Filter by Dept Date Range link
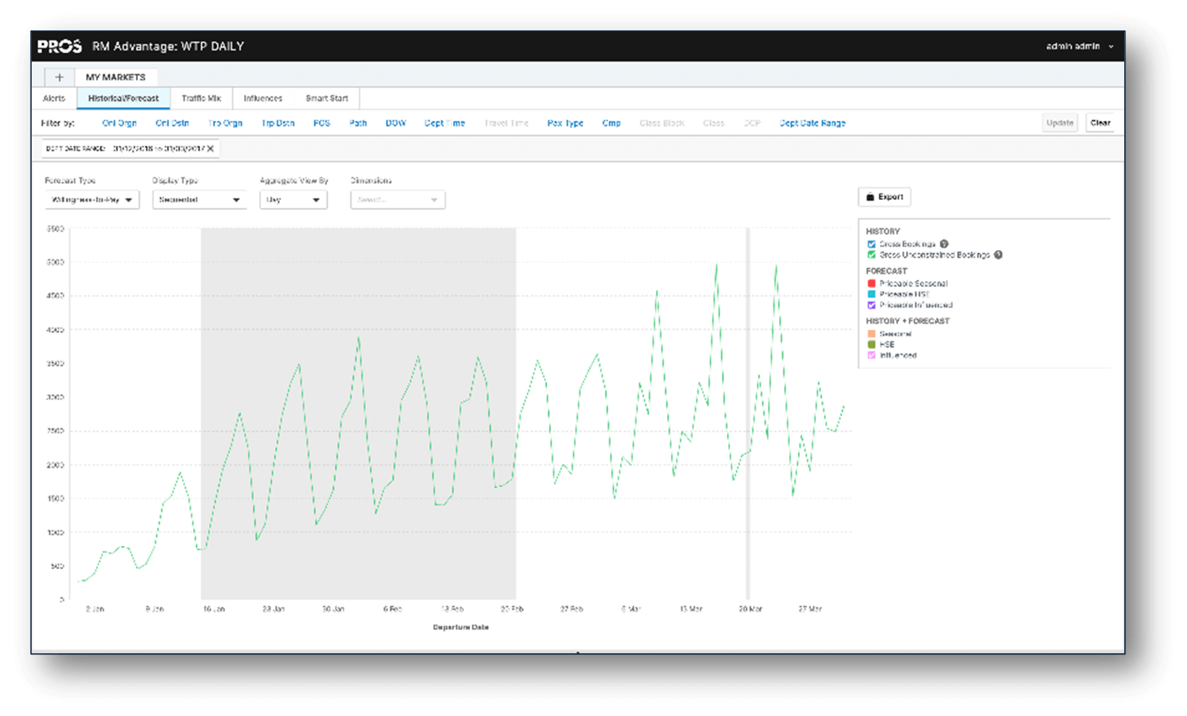 point(812,123)
